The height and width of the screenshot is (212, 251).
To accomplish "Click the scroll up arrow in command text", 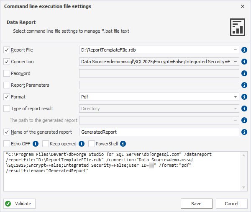I will 243,155.
